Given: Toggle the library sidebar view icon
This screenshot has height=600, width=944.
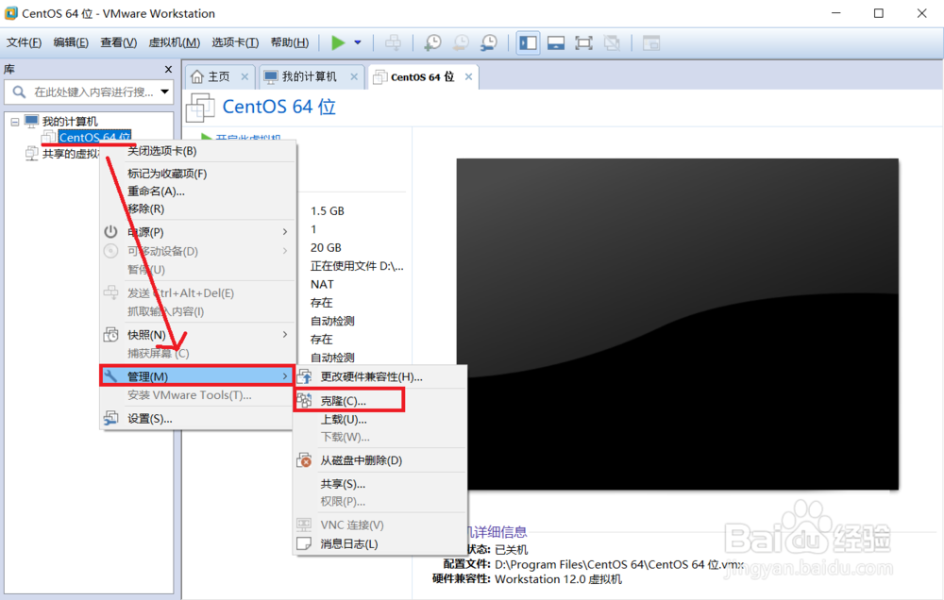Looking at the screenshot, I should pos(528,42).
